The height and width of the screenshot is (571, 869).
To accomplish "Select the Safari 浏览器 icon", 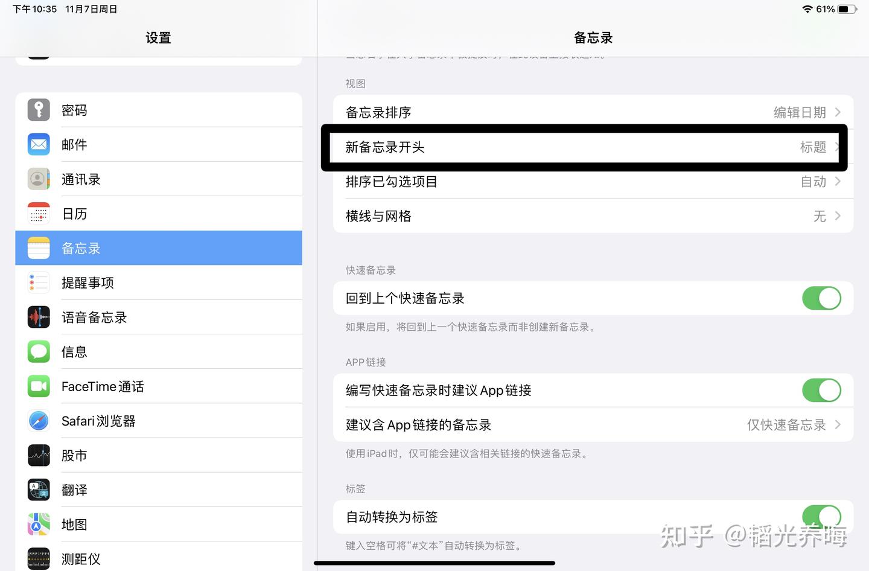I will 39,420.
